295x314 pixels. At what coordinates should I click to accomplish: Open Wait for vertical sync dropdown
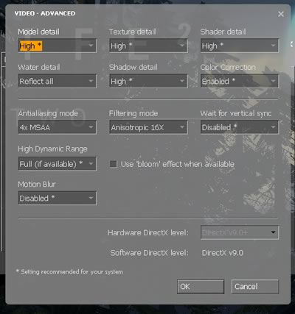click(240, 127)
